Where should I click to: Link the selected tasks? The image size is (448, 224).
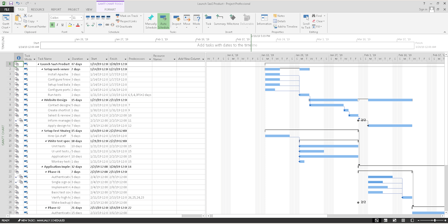107,25
